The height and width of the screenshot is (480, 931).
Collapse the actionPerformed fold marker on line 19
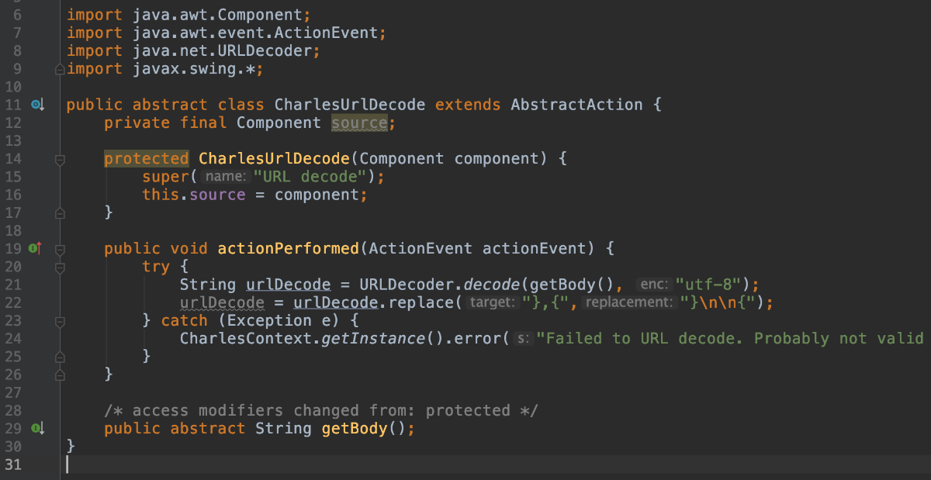(x=60, y=249)
